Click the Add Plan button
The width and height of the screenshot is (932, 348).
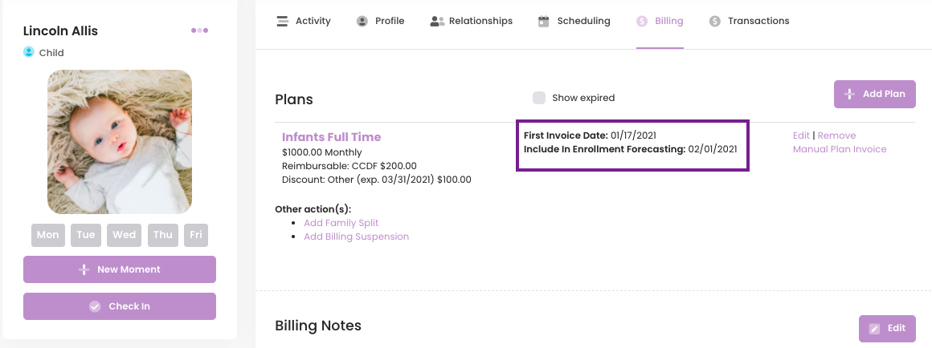875,95
